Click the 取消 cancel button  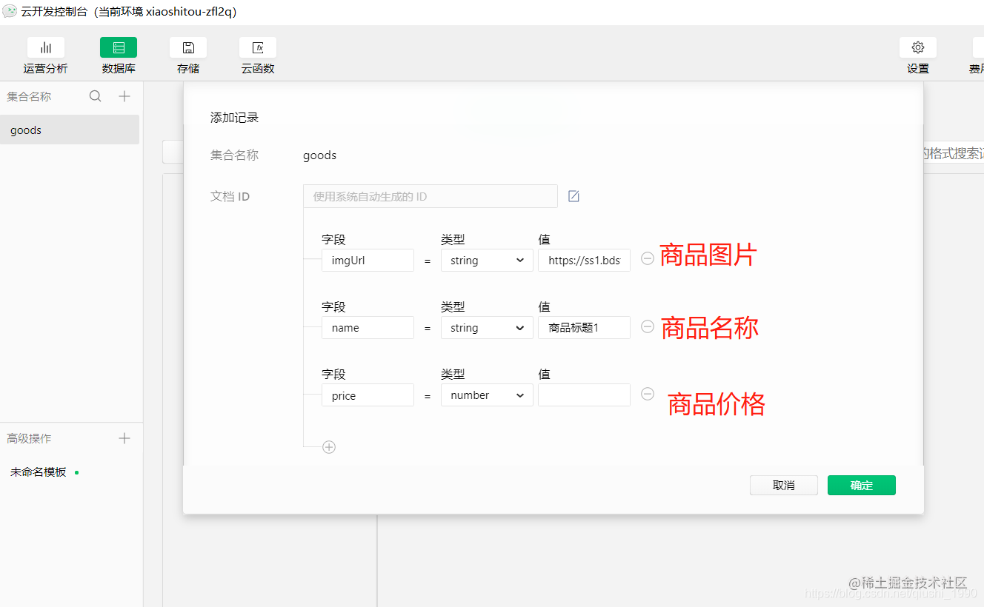(784, 485)
